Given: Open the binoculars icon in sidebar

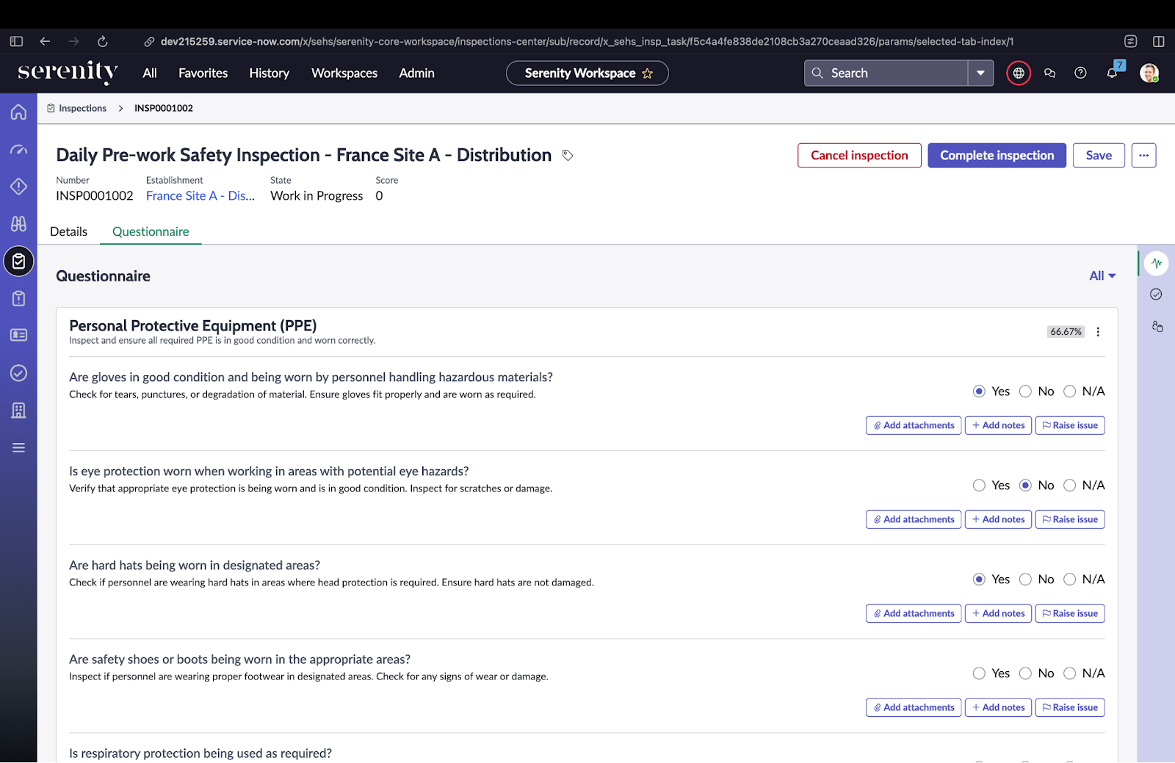Looking at the screenshot, I should pos(18,223).
